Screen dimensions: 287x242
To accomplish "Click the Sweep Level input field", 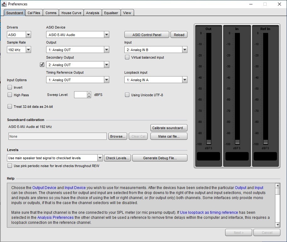I will coord(80,95).
